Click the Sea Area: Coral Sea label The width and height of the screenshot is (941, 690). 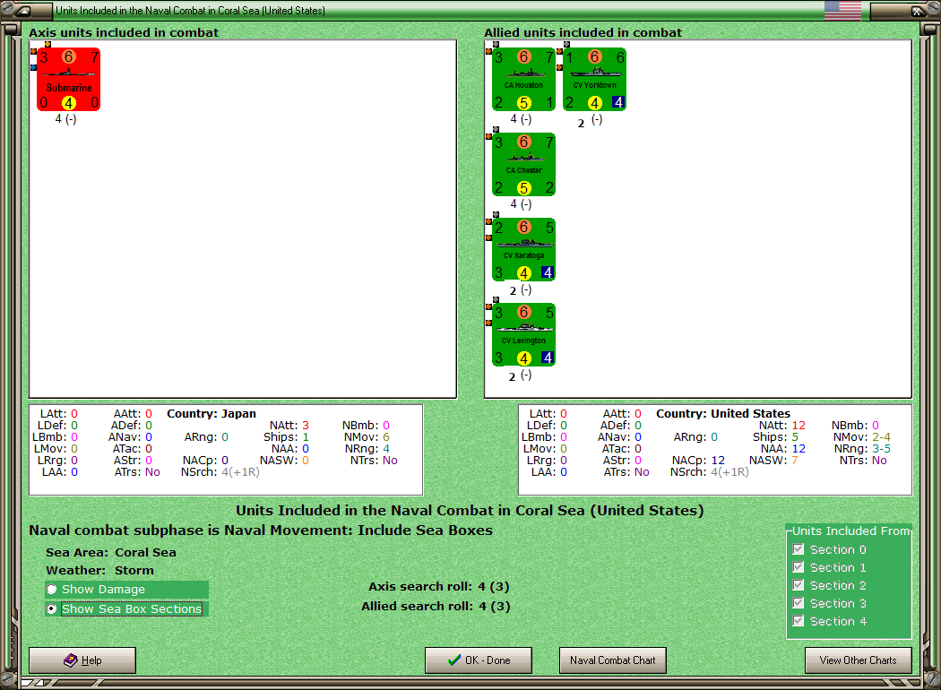[x=111, y=552]
